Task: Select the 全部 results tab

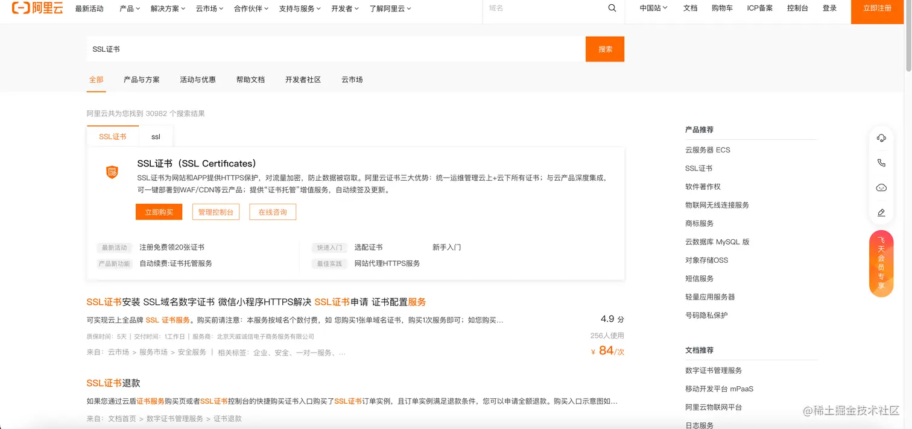Action: [x=96, y=80]
